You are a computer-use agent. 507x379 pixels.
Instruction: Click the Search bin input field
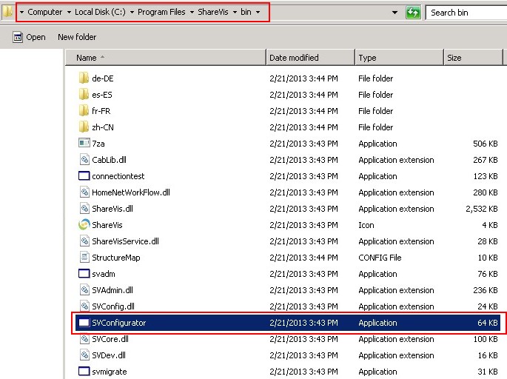466,13
